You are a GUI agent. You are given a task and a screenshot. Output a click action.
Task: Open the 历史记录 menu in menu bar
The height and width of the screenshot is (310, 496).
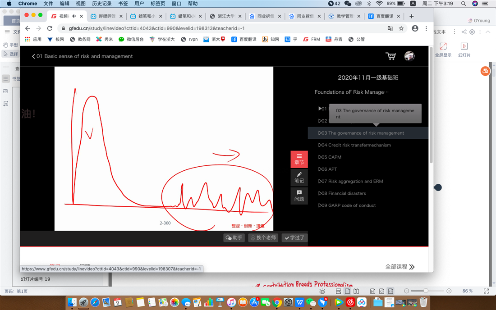(x=101, y=4)
